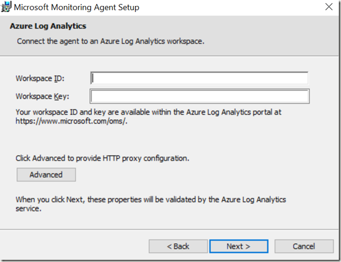Open Advanced proxy configuration settings
This screenshot has height=262, width=341.
pos(46,175)
